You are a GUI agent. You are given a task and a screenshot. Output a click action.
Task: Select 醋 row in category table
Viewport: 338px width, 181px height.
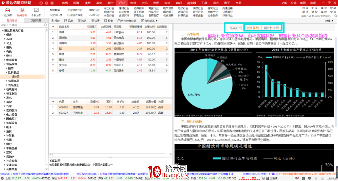108,49
